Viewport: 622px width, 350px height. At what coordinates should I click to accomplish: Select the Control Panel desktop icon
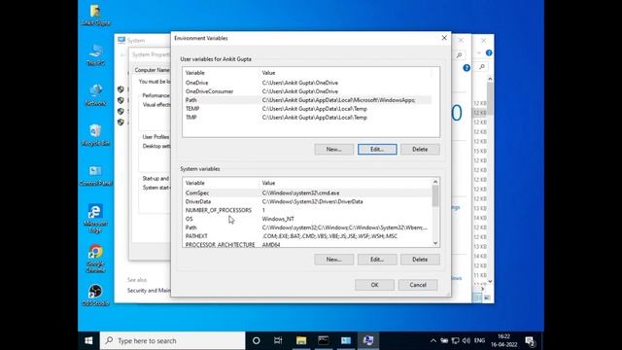[x=95, y=175]
